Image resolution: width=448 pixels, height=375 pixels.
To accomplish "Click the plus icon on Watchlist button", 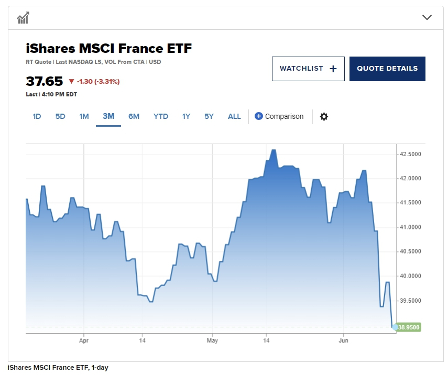I will [x=333, y=69].
